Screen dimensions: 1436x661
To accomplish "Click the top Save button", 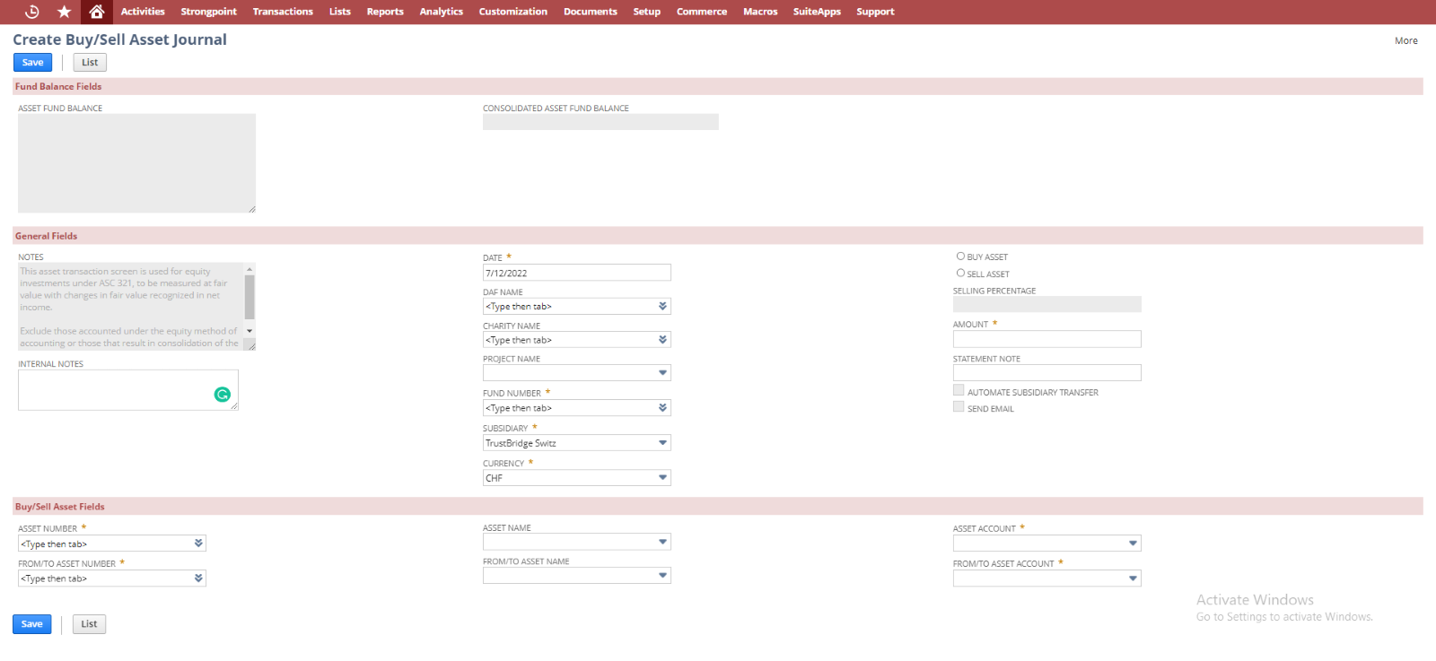I will click(x=32, y=63).
